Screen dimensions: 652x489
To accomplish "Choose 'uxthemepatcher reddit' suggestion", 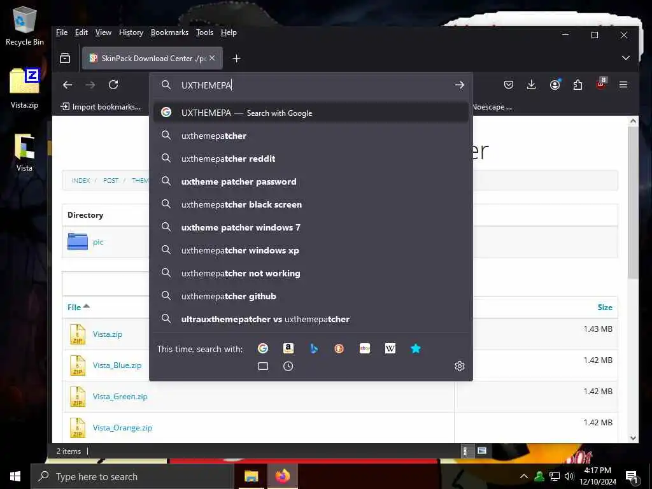I will [x=311, y=159].
